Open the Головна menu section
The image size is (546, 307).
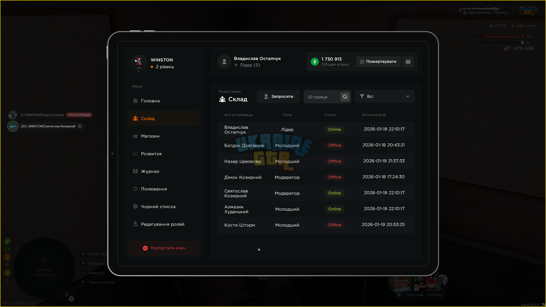[164, 101]
